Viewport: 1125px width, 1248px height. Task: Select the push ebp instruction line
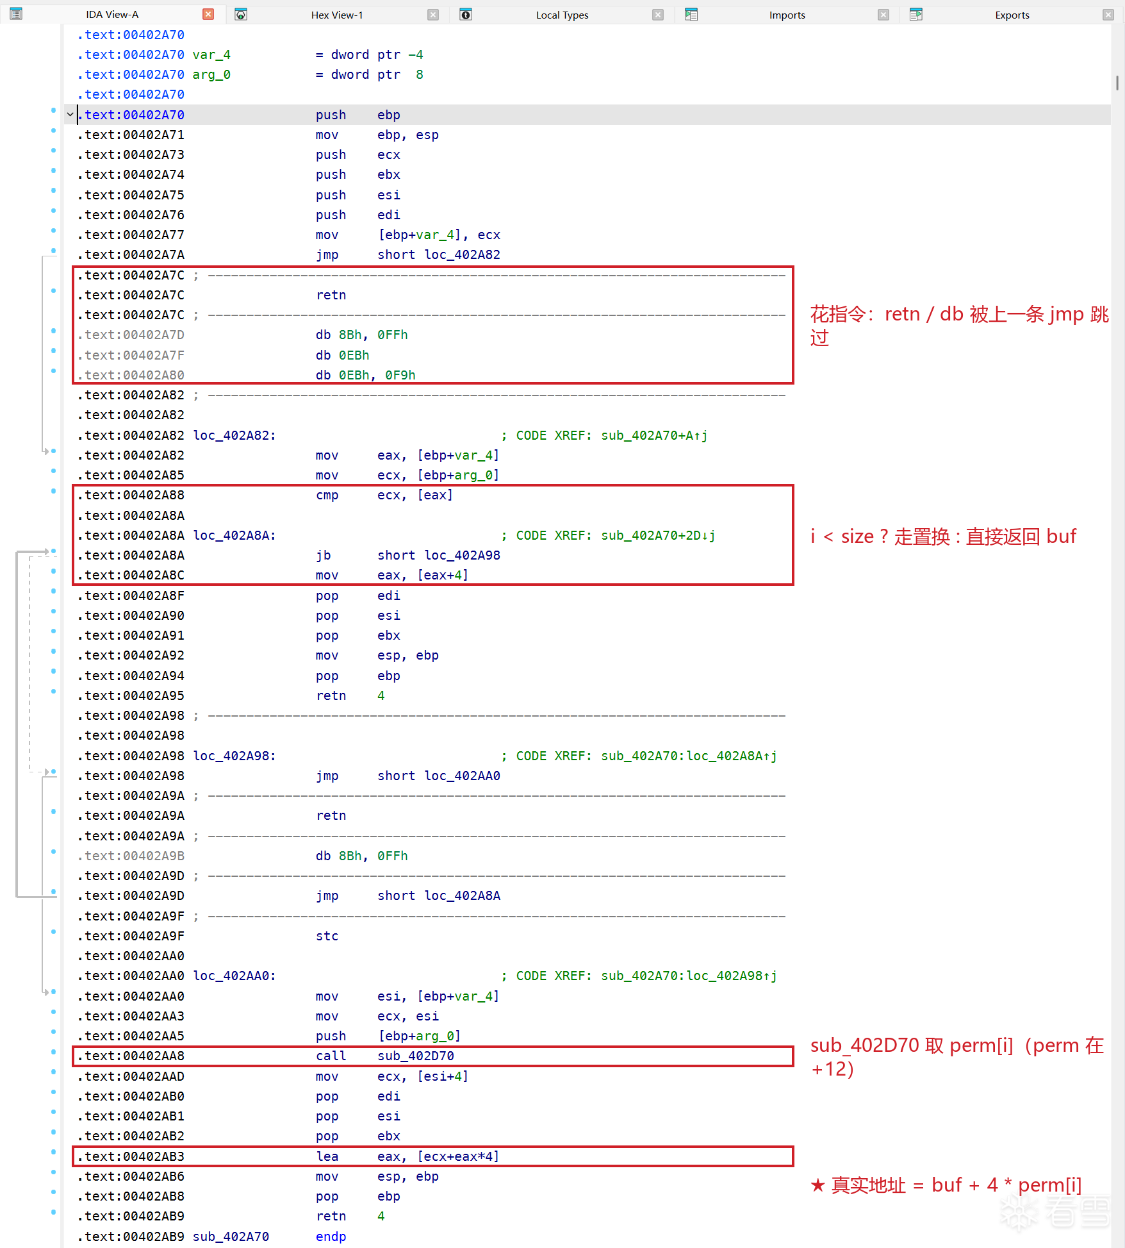click(x=358, y=115)
